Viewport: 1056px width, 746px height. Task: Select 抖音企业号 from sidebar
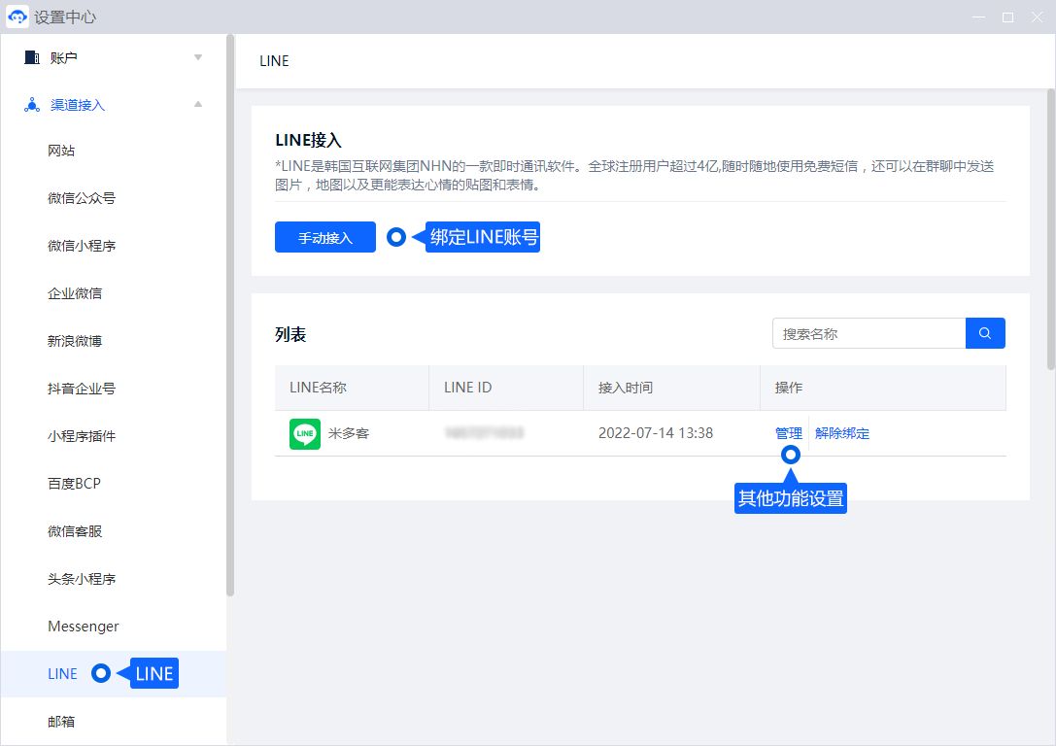[82, 389]
